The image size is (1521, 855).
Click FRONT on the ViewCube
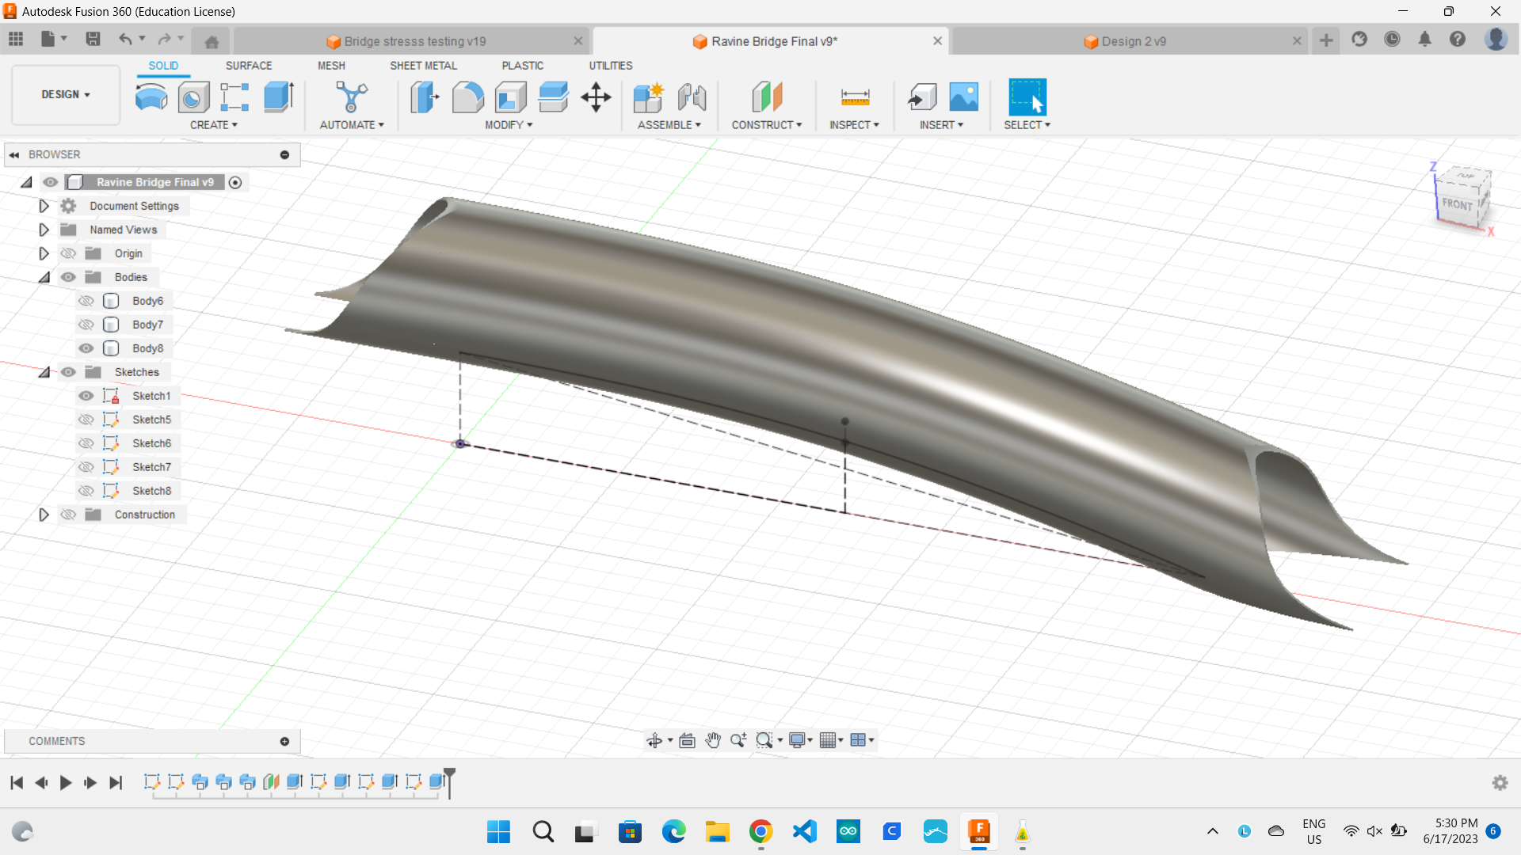pyautogui.click(x=1458, y=204)
